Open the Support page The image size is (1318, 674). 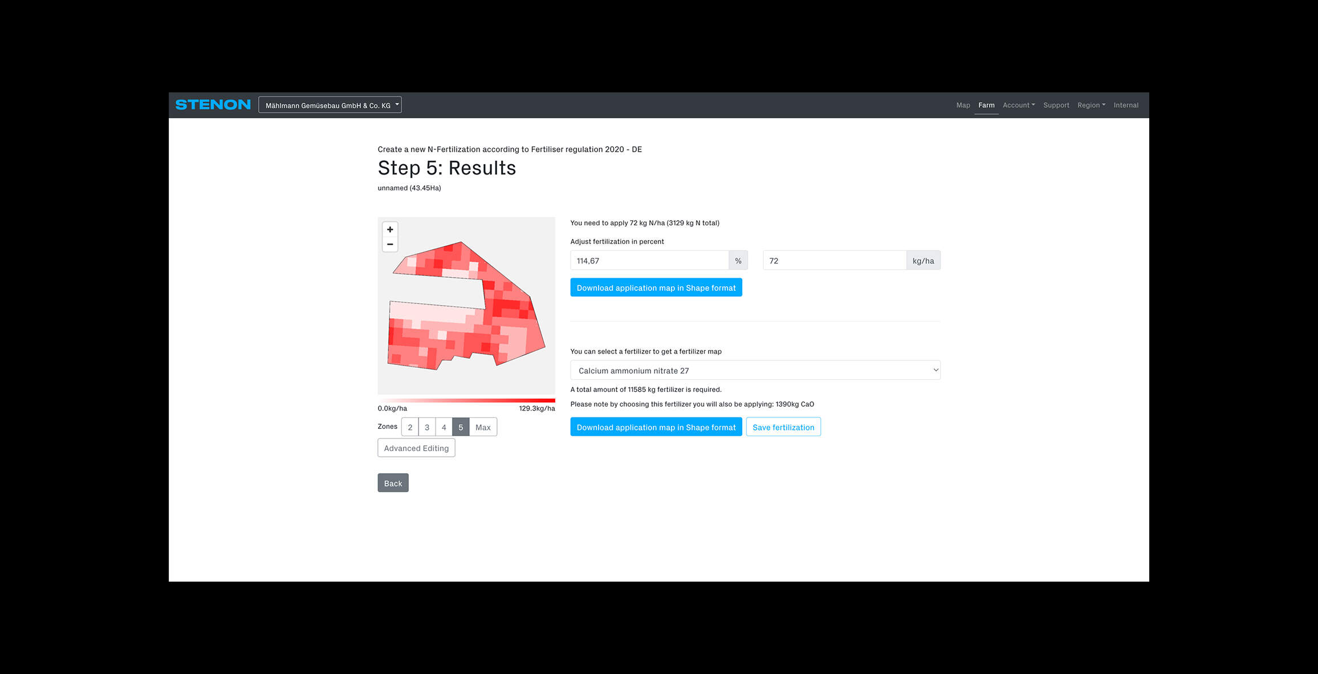[1056, 105]
